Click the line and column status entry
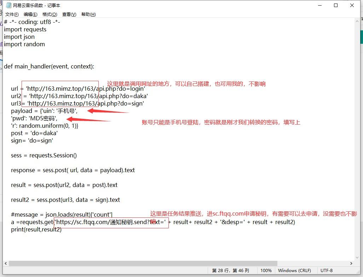The width and height of the screenshot is (363, 277). point(231,271)
